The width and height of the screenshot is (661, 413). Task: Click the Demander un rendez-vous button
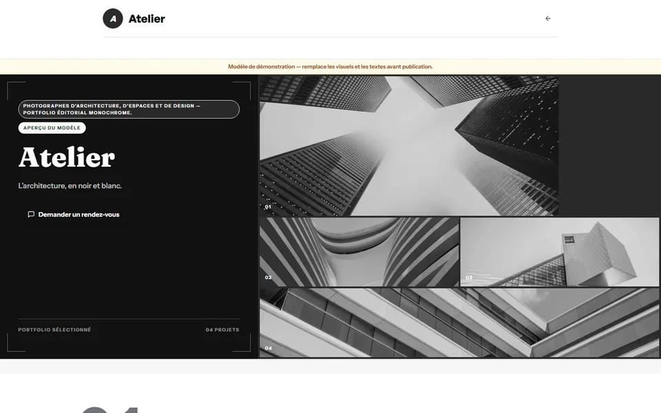[74, 215]
